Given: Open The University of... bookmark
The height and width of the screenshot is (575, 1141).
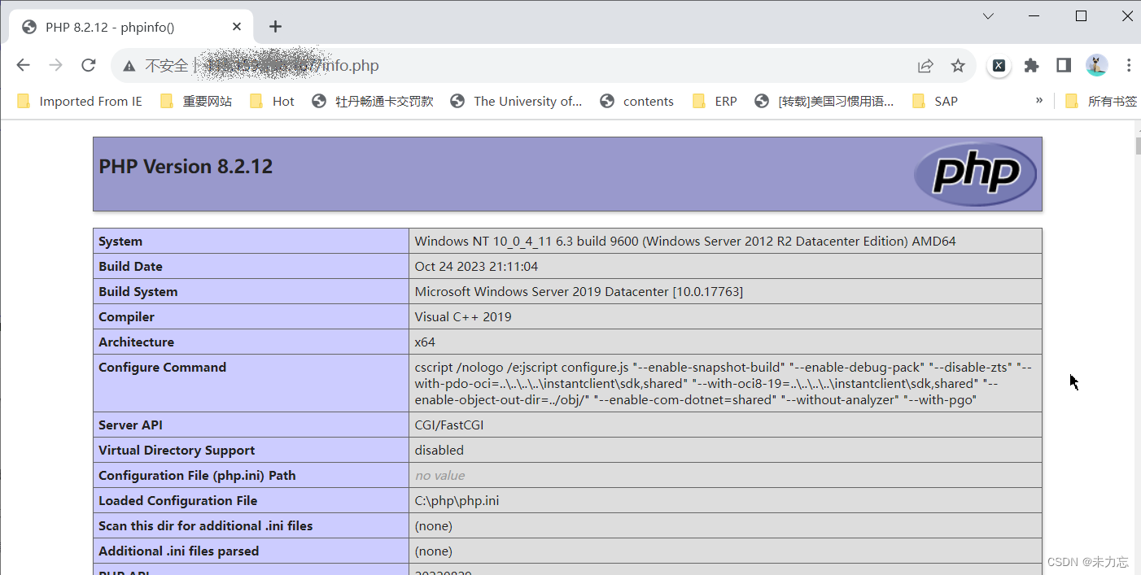Looking at the screenshot, I should [x=517, y=101].
